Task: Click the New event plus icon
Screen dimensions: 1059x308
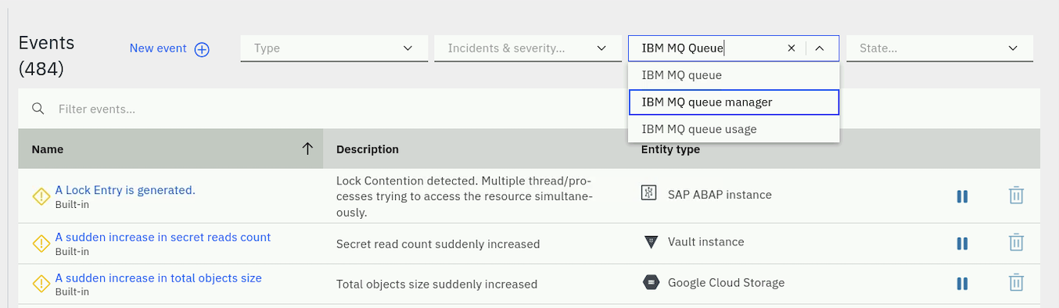Action: tap(202, 49)
